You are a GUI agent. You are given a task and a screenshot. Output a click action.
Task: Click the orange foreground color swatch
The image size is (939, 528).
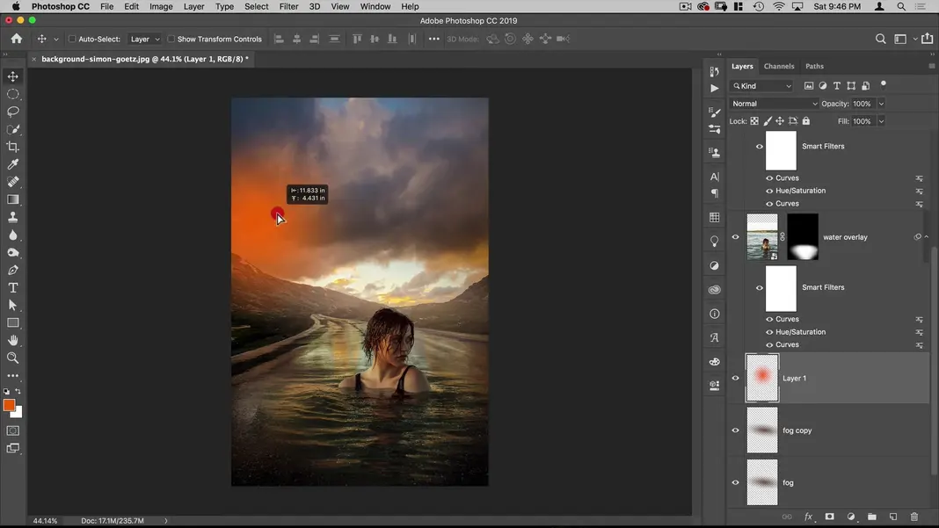point(9,405)
